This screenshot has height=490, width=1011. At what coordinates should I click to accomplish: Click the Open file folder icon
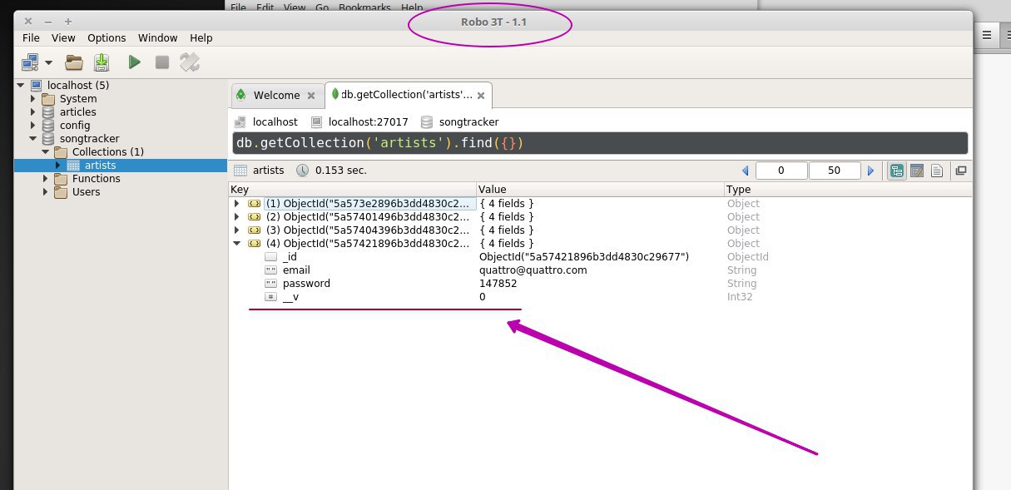pos(75,62)
